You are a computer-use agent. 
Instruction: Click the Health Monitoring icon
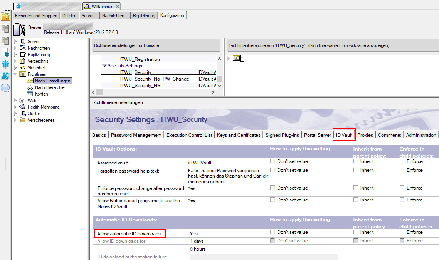click(23, 107)
